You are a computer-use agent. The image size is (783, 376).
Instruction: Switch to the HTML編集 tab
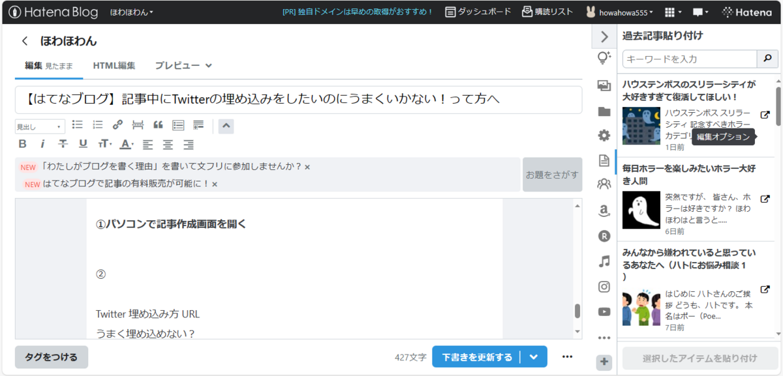(114, 65)
